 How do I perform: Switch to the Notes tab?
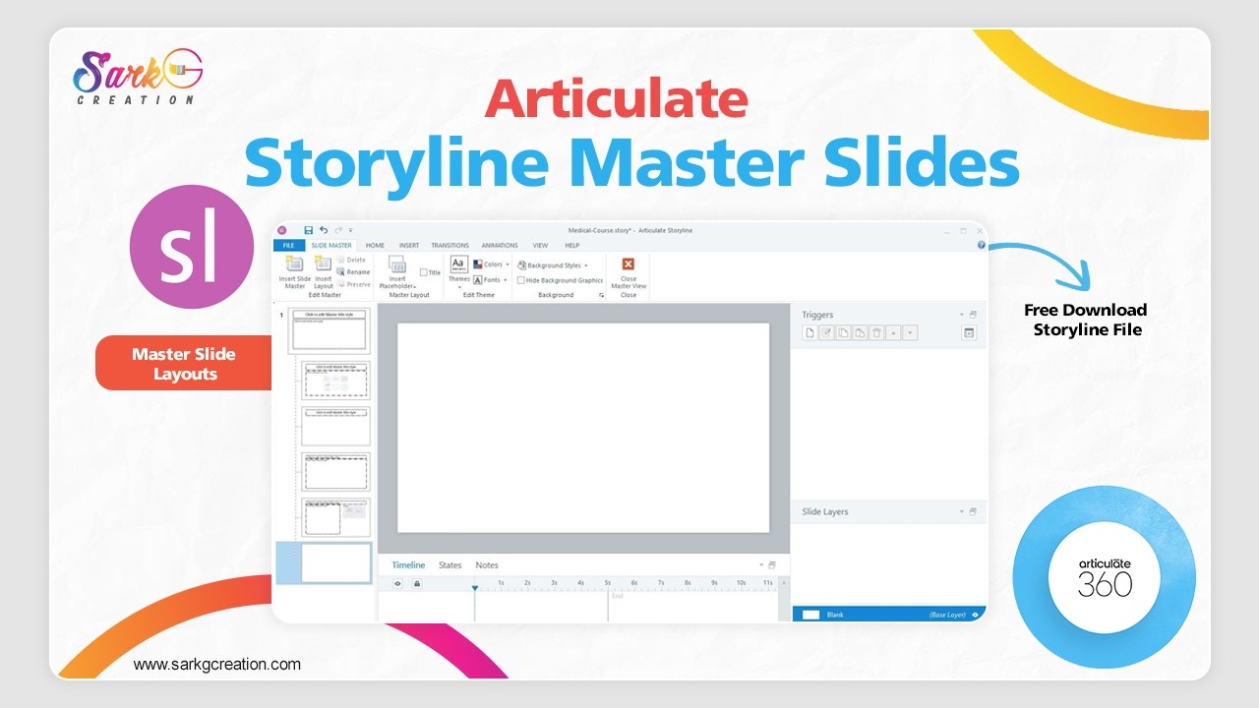click(x=487, y=565)
